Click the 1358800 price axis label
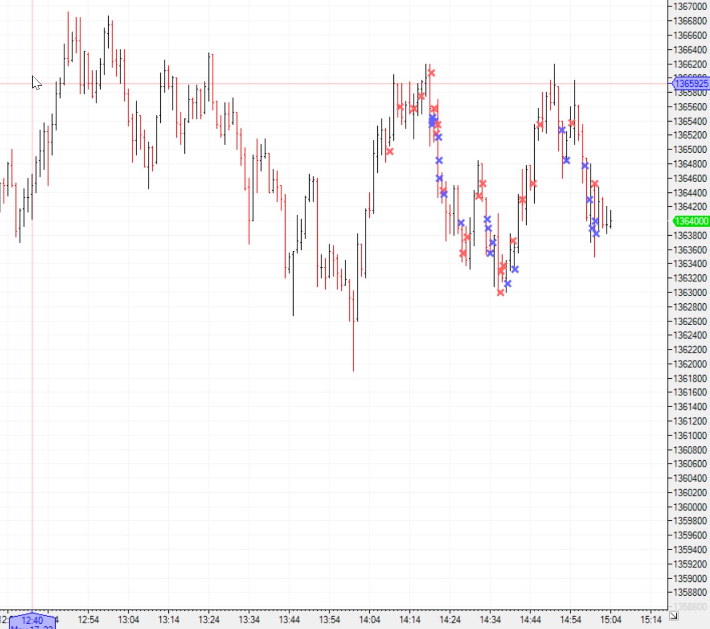Image resolution: width=710 pixels, height=629 pixels. point(690,593)
